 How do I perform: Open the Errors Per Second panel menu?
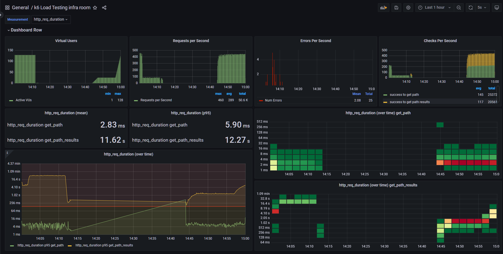tap(316, 41)
